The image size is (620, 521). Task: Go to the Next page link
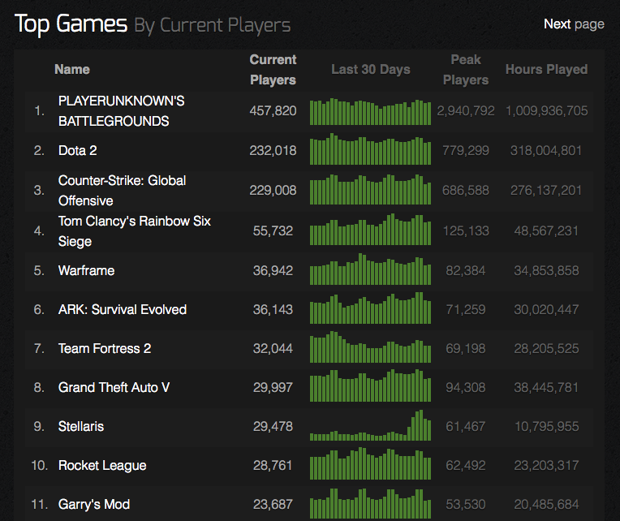coord(574,24)
